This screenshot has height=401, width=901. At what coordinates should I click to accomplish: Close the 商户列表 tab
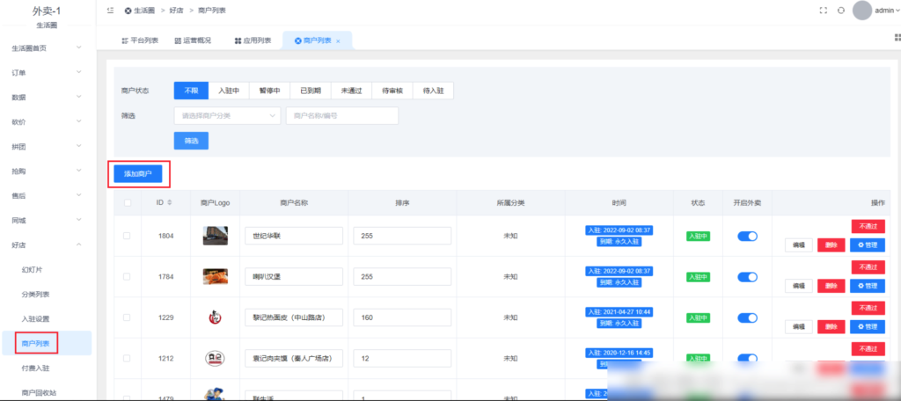338,41
